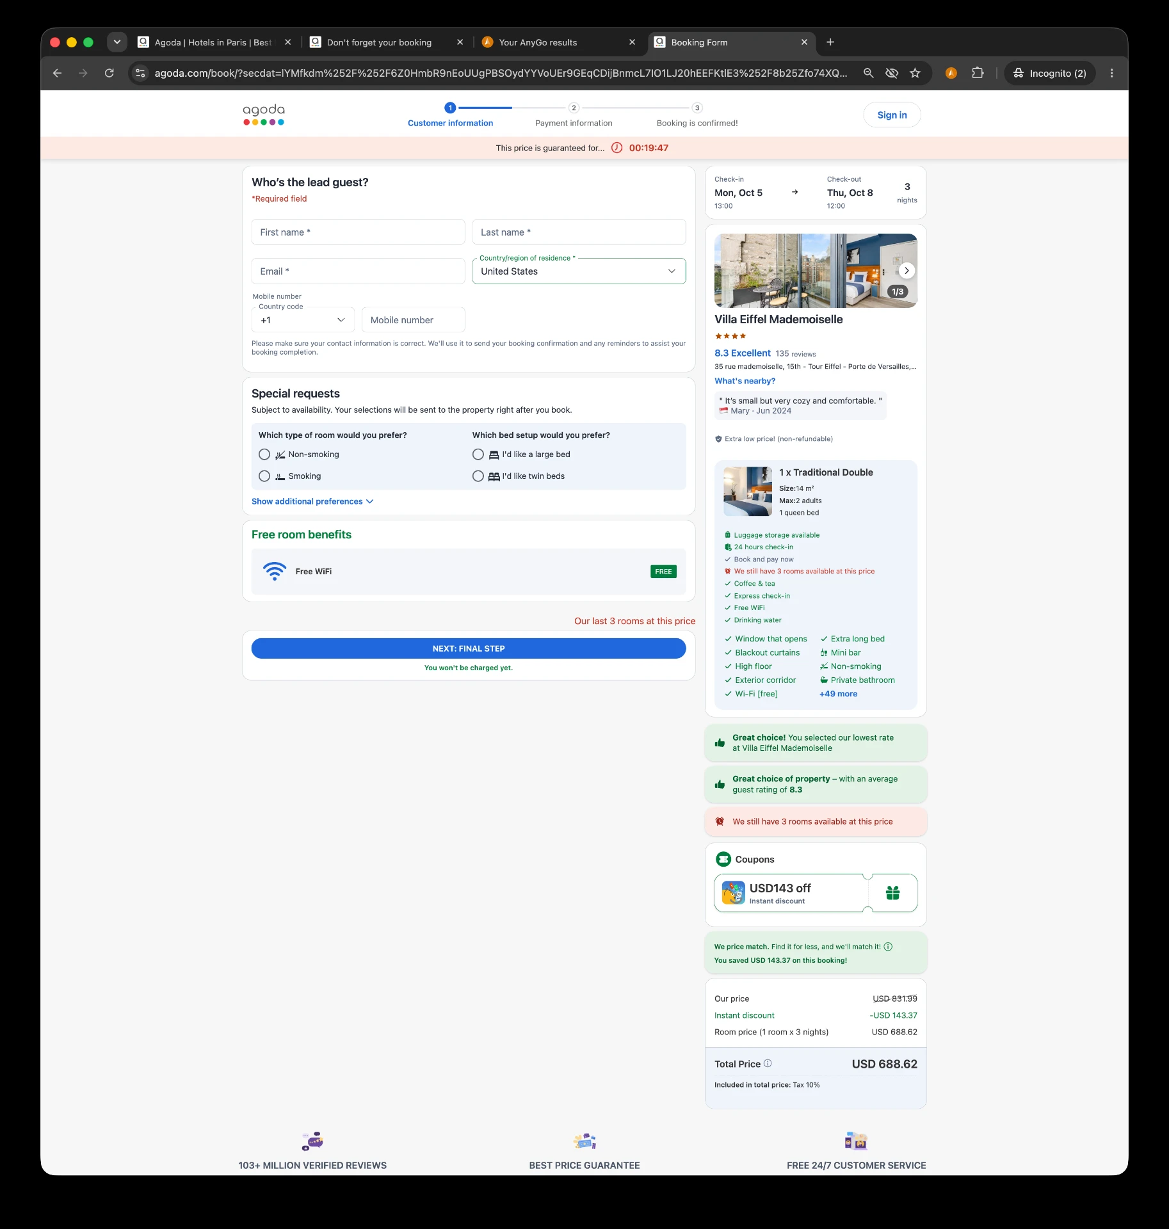Choose I'd like a large bed
This screenshot has width=1169, height=1229.
478,454
